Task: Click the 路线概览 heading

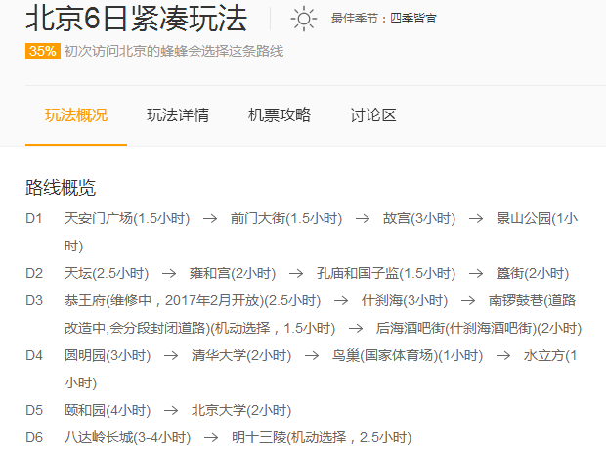Action: click(x=61, y=188)
